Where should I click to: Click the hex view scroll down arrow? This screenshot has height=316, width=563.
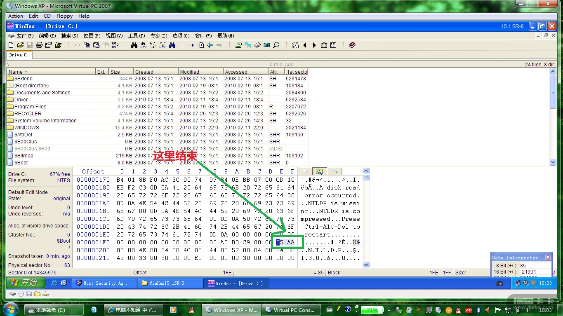[366, 265]
